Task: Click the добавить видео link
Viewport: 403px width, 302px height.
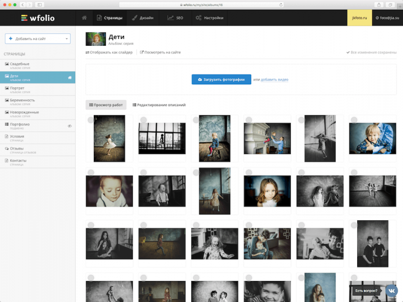Action: [275, 80]
